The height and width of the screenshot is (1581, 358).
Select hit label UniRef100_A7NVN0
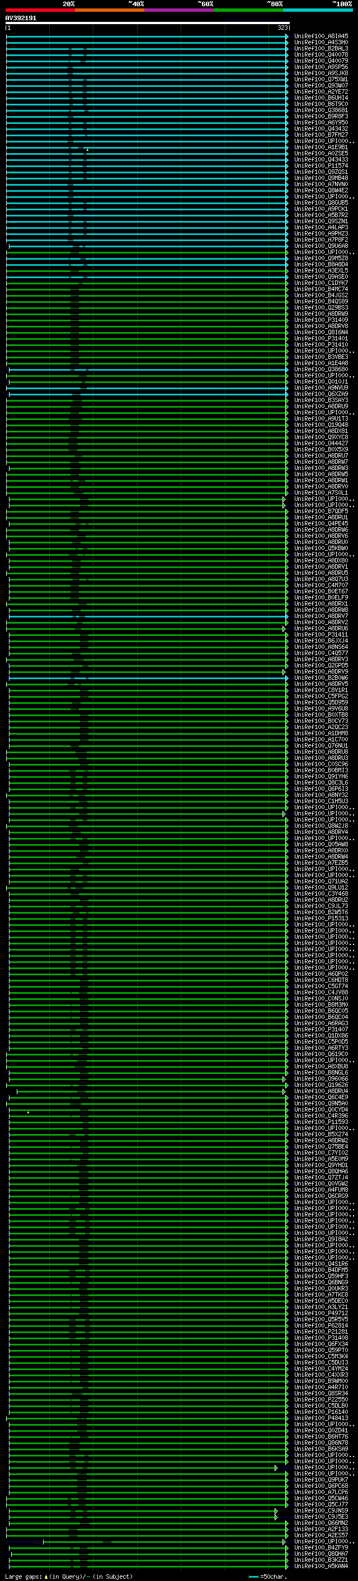(321, 184)
